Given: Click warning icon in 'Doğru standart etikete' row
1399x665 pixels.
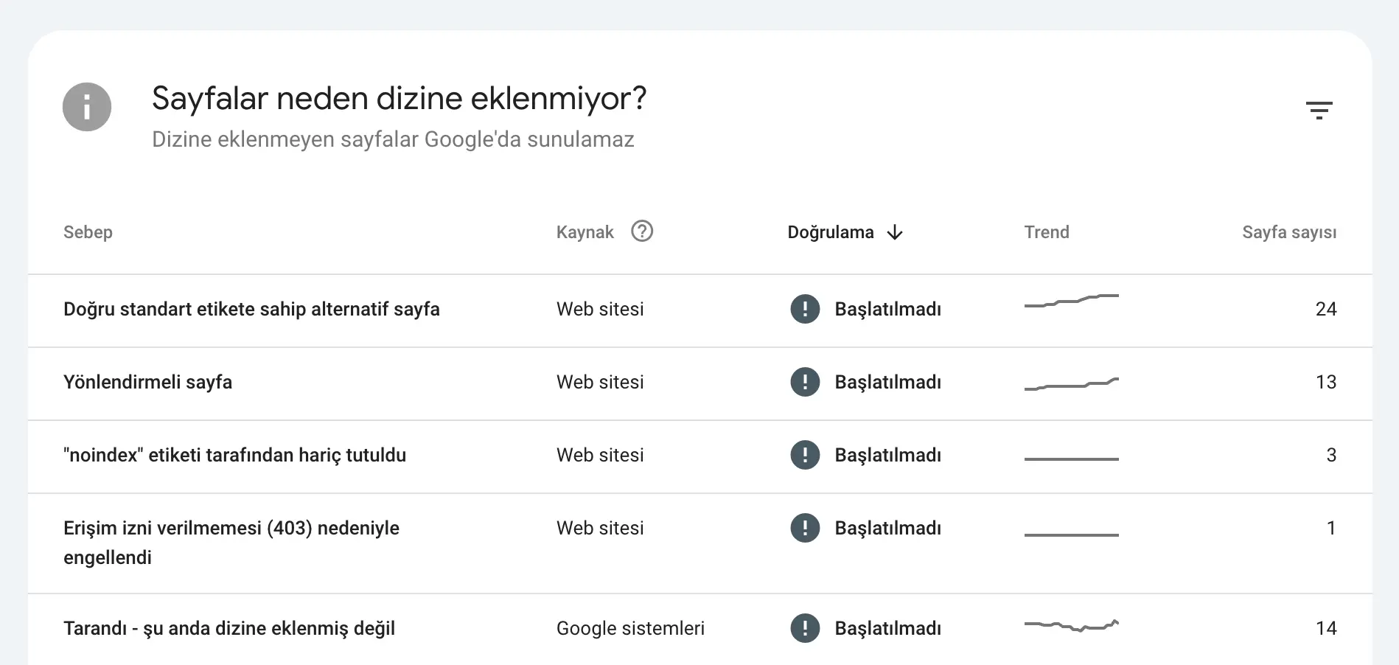Looking at the screenshot, I should coord(805,309).
